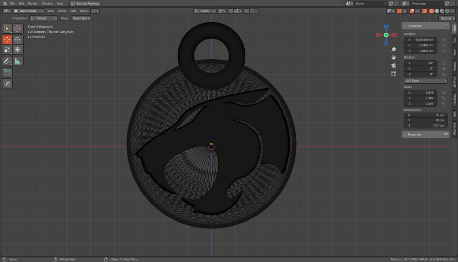This screenshot has height=262, width=458.
Task: Open the viewport View menu
Action: 51,11
